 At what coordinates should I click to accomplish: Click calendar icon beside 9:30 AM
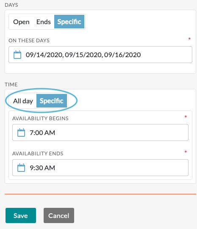[21, 168]
